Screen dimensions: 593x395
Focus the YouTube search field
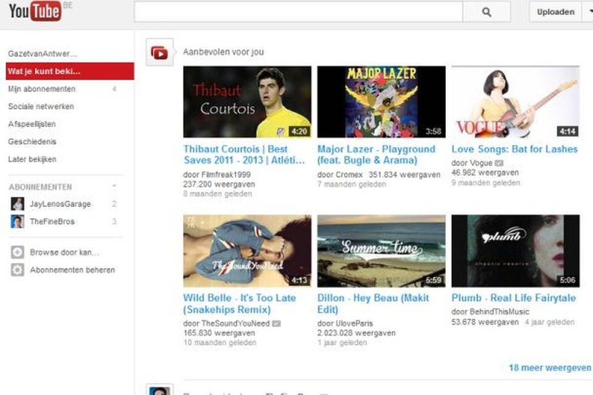298,12
